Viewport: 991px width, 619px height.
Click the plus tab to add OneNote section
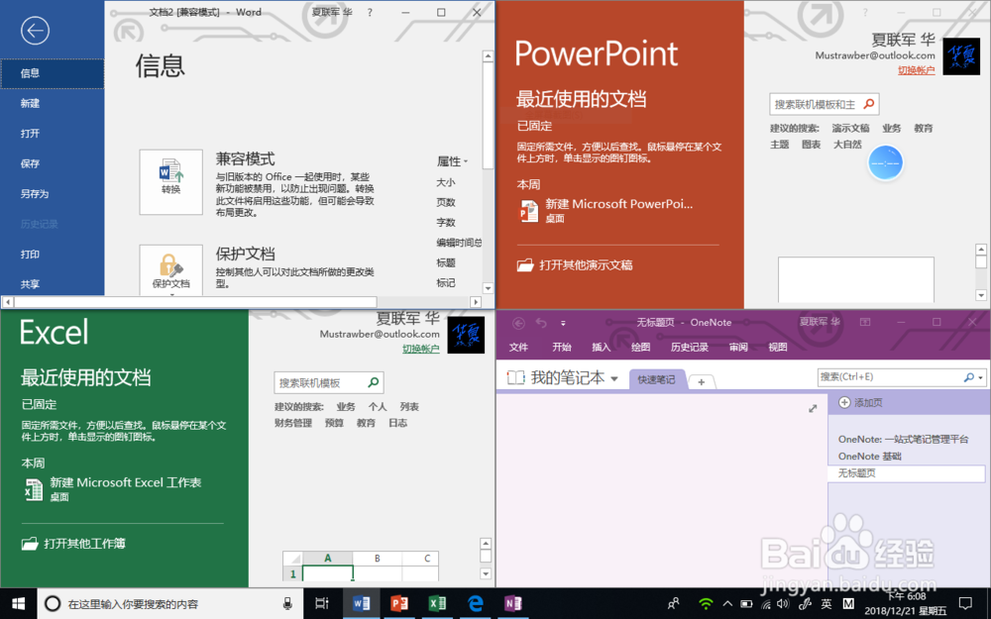point(701,381)
